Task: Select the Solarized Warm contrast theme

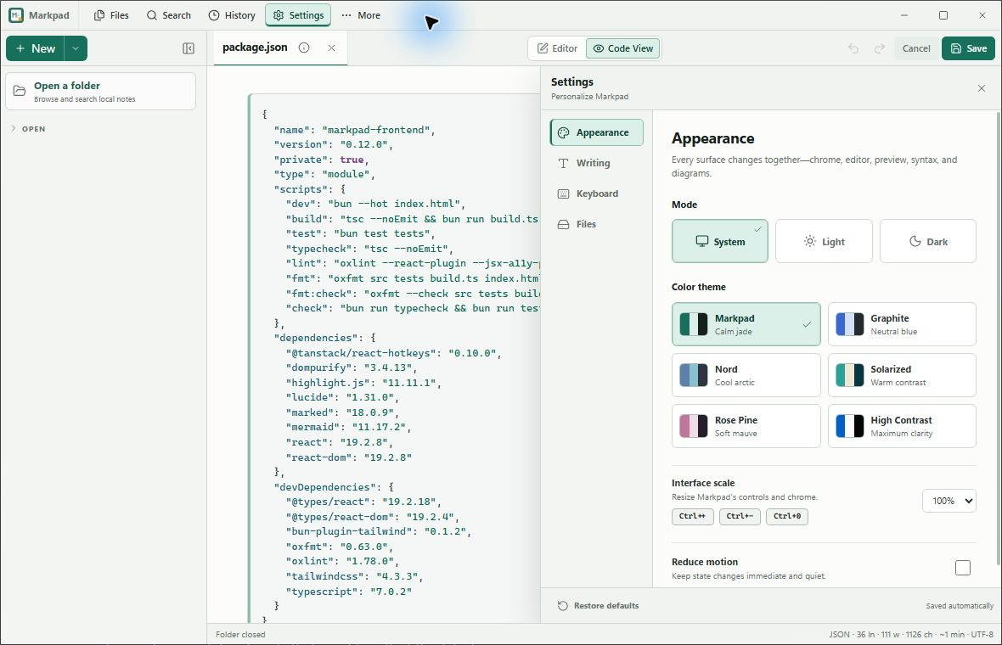Action: [x=902, y=375]
